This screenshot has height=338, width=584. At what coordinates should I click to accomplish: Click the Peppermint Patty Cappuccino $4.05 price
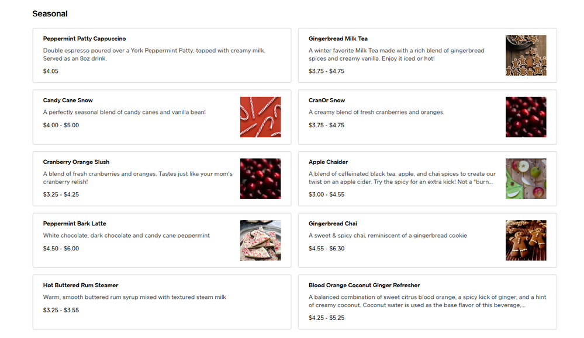coord(51,71)
